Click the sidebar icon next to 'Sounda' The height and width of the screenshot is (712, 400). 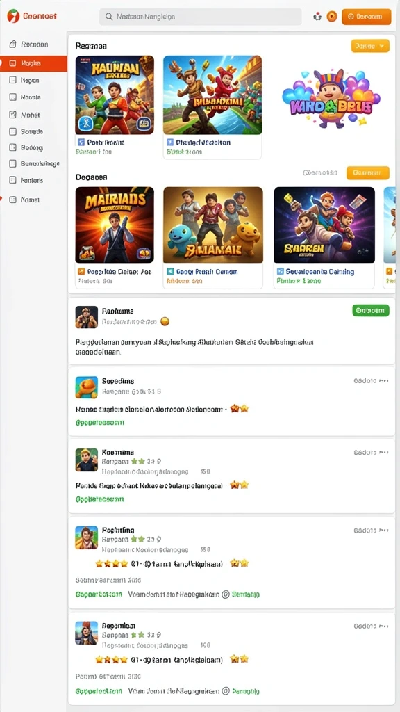coord(12,131)
